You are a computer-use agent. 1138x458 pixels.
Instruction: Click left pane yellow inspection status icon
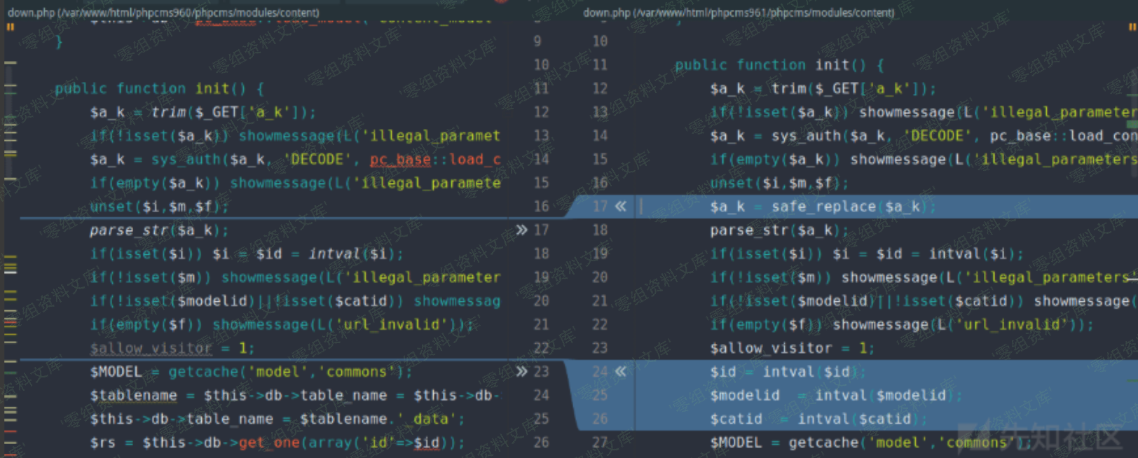(x=10, y=27)
